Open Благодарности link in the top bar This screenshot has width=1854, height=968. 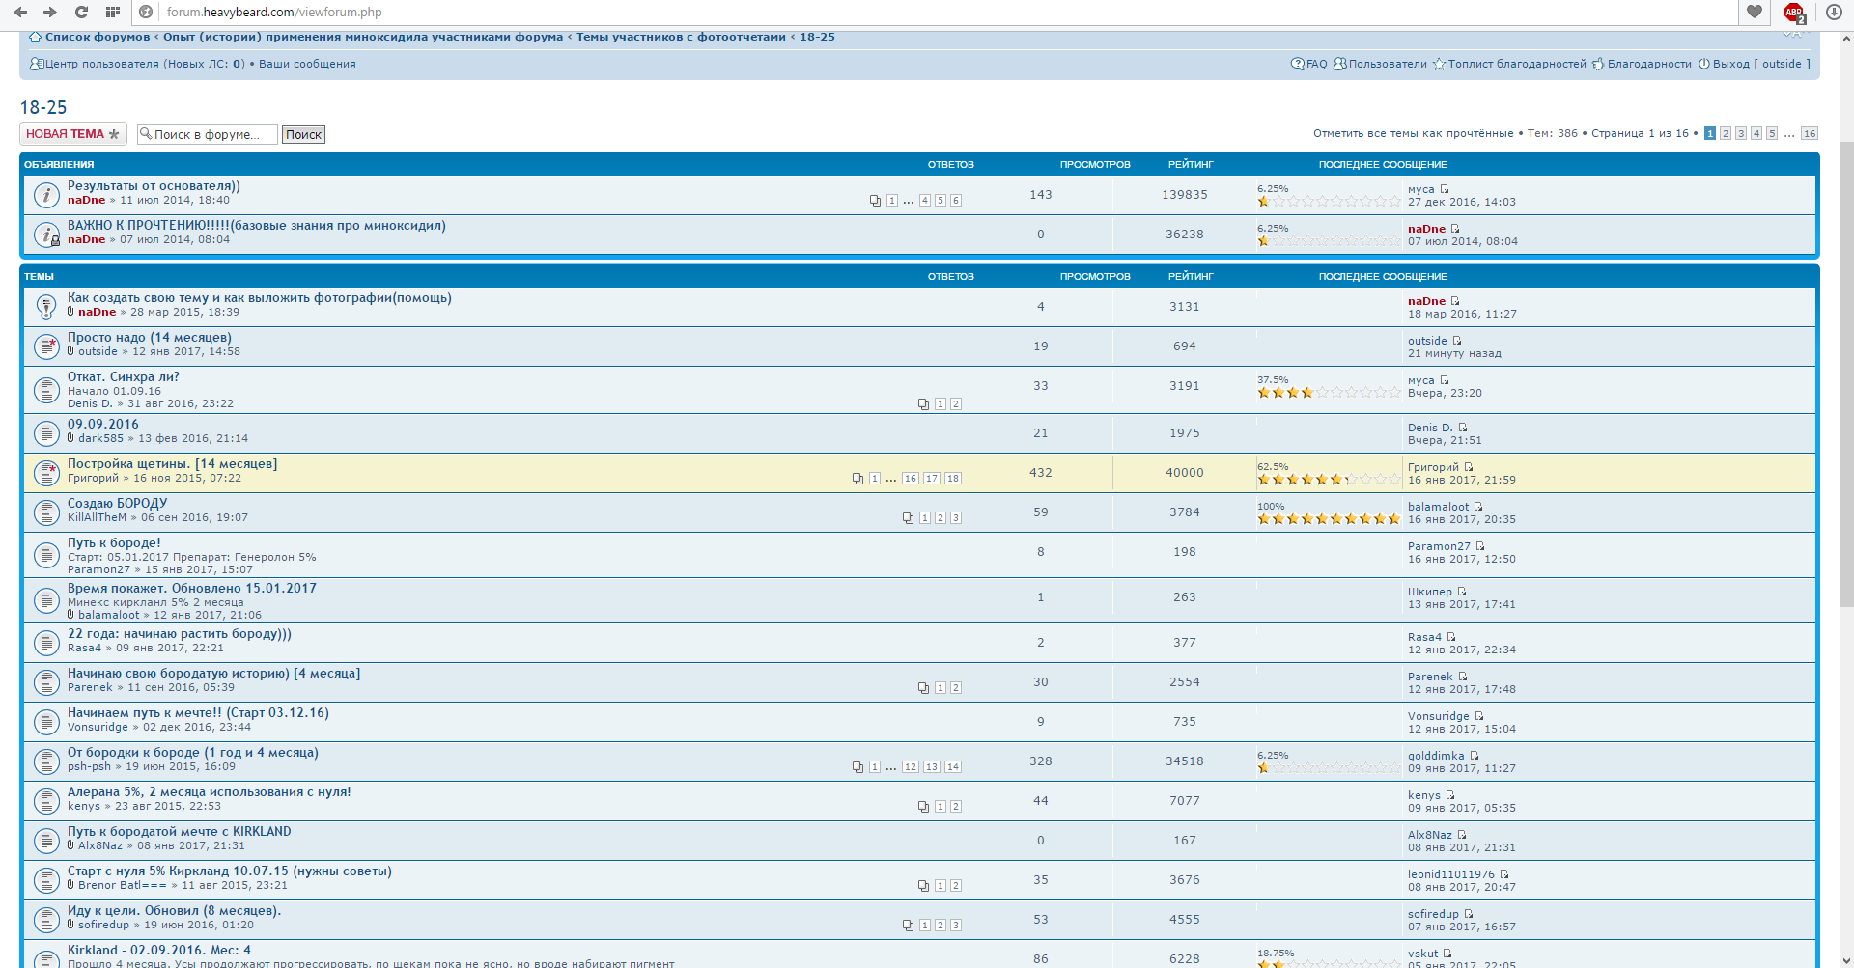[1649, 64]
